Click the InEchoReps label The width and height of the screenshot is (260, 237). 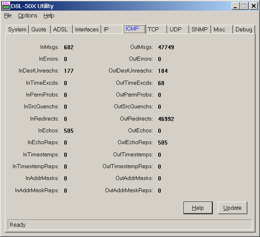coord(43,142)
